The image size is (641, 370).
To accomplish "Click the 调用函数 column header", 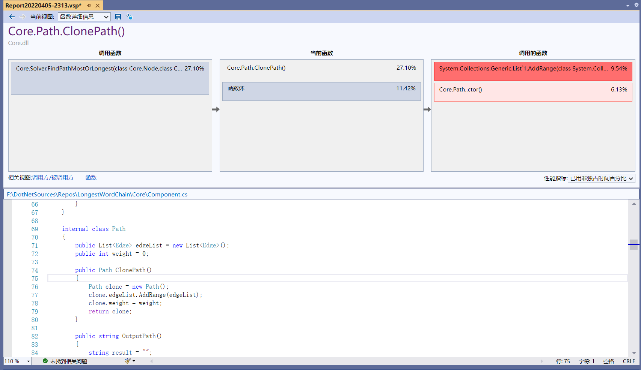I will [110, 53].
